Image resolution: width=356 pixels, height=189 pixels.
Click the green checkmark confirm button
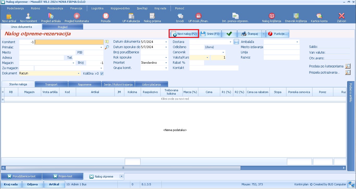[229, 34]
